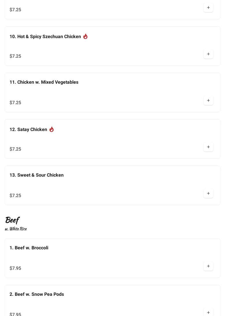The width and height of the screenshot is (225, 316).
Task: Click the $7.25 price of Sweet & Sour Chicken
Action: (15, 196)
